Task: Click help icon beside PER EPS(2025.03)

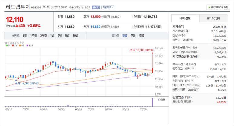Action: pos(198,76)
